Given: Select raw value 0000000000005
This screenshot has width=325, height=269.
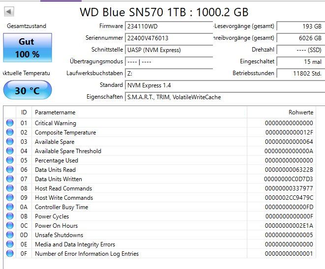Looking at the screenshot, I should click(289, 235).
